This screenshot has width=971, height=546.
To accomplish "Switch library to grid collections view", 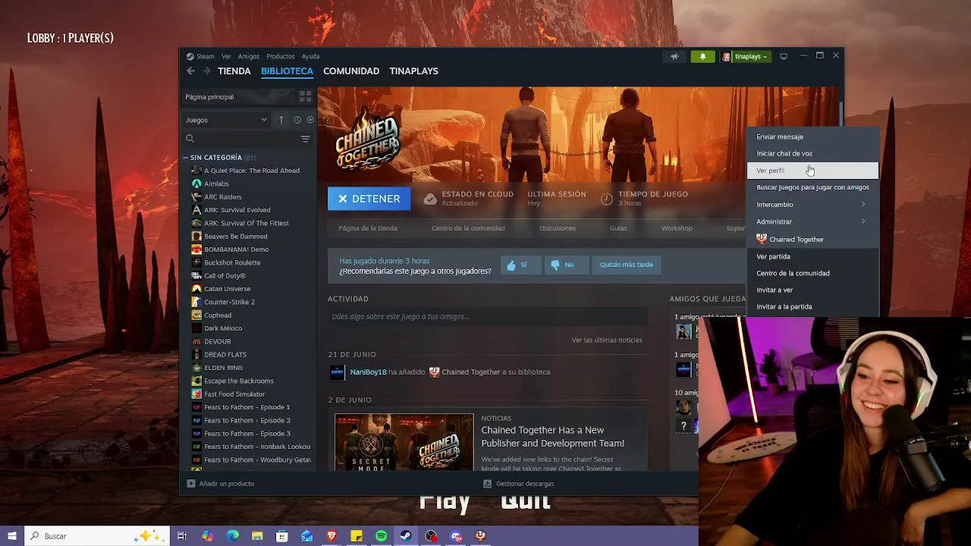I will point(305,96).
